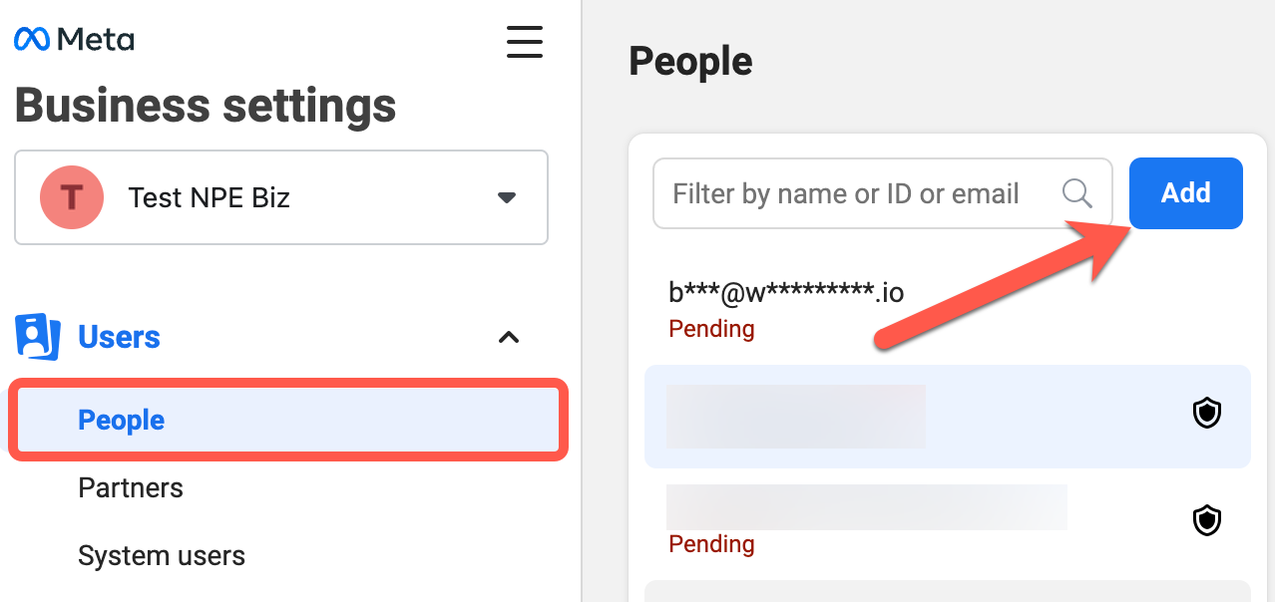This screenshot has height=602, width=1275.
Task: Click the Users section label
Action: [119, 337]
